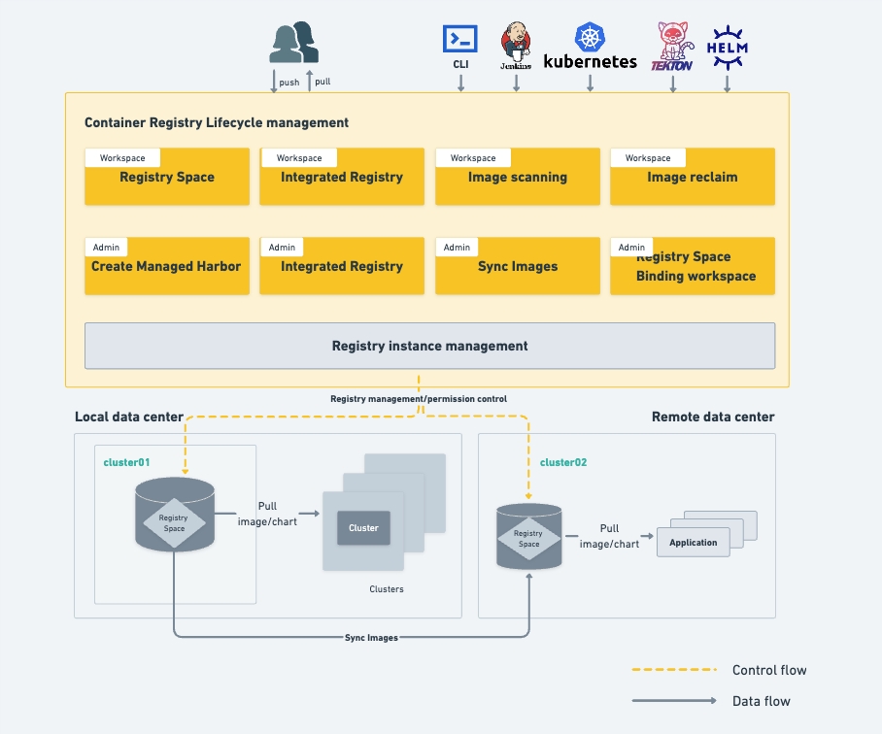The image size is (882, 734).
Task: Open the Image reclaim box
Action: (x=692, y=177)
